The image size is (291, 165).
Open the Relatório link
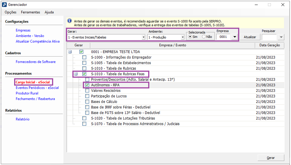pos(23,119)
